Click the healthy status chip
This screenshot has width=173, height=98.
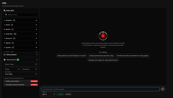click(60, 94)
